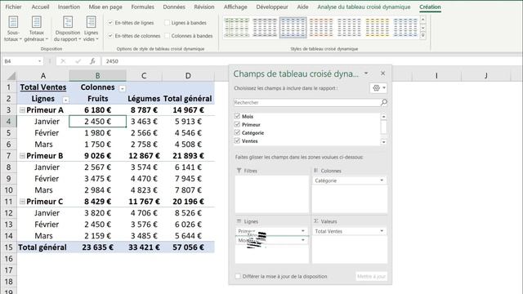Apply the orange pivot style thumbnail
523x294 pixels.
pos(321,28)
